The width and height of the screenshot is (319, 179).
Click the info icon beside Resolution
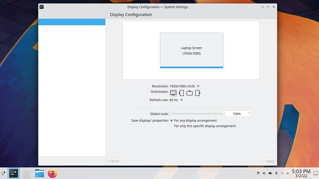(x=198, y=86)
